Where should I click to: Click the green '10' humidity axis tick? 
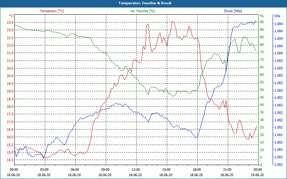(262, 150)
